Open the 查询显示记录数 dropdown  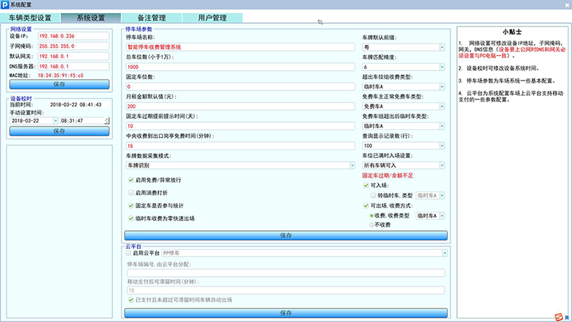441,146
